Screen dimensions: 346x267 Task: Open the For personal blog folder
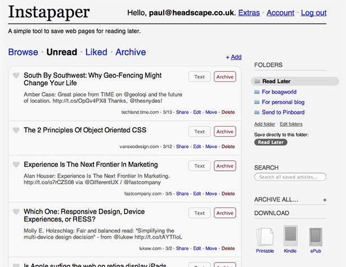tap(283, 102)
